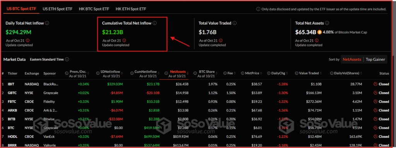396x148 pixels.
Task: Click info icon next to Eastern Standard Time
Action: tap(67, 60)
